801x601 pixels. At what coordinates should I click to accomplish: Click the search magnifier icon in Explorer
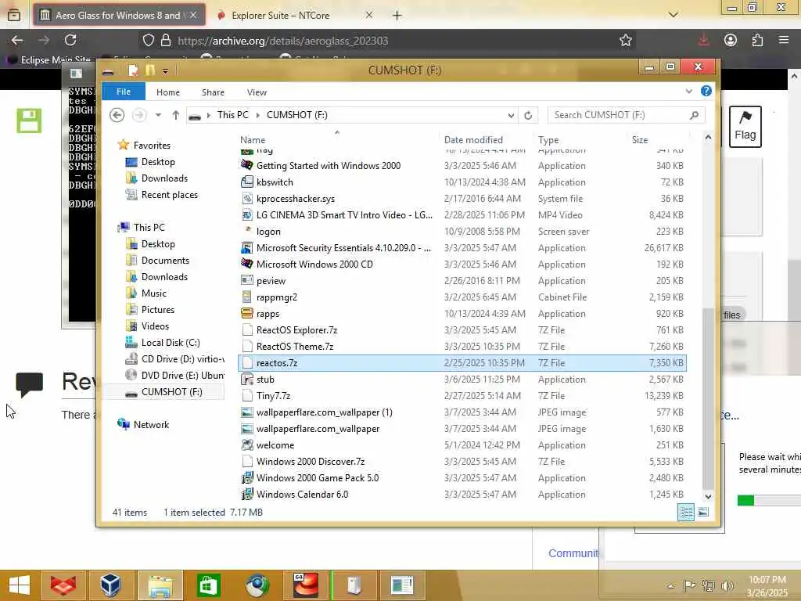coord(694,115)
